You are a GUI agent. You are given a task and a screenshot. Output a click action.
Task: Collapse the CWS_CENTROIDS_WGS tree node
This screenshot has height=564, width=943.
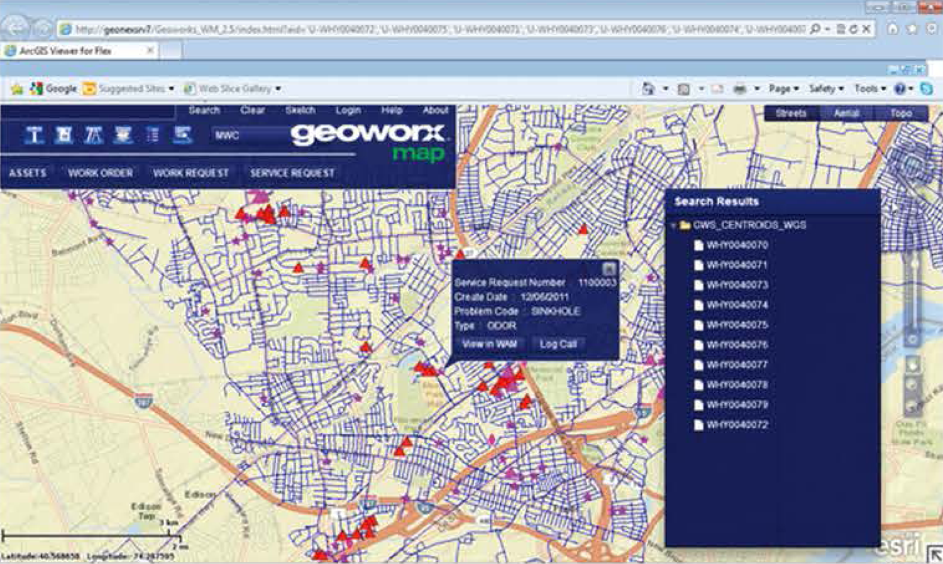tap(673, 225)
